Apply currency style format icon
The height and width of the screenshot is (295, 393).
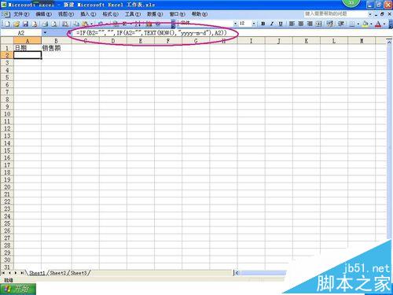click(330, 24)
